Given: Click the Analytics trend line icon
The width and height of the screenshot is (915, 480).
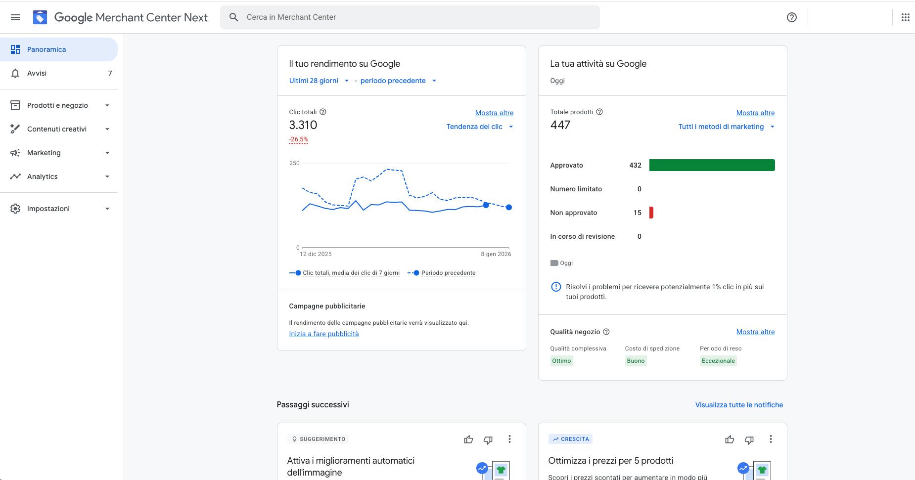Looking at the screenshot, I should tap(15, 176).
